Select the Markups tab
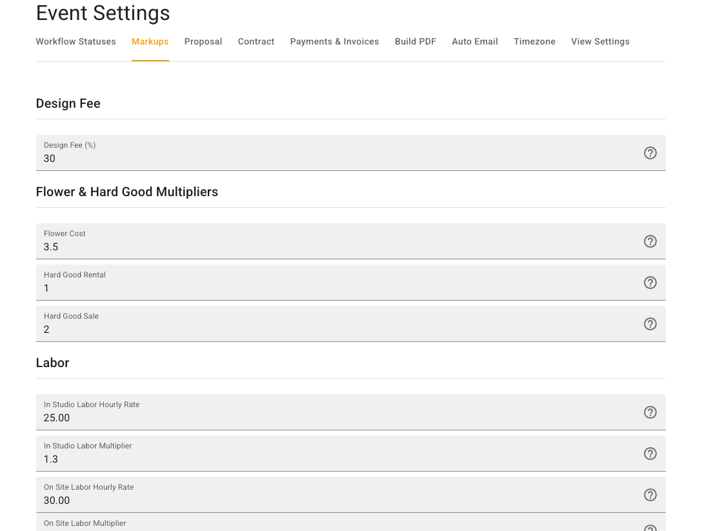The image size is (702, 531). click(150, 42)
